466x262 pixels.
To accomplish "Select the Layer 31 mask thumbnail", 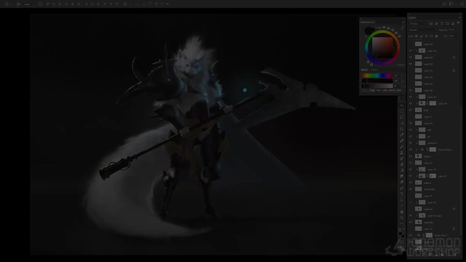I will tap(433, 176).
